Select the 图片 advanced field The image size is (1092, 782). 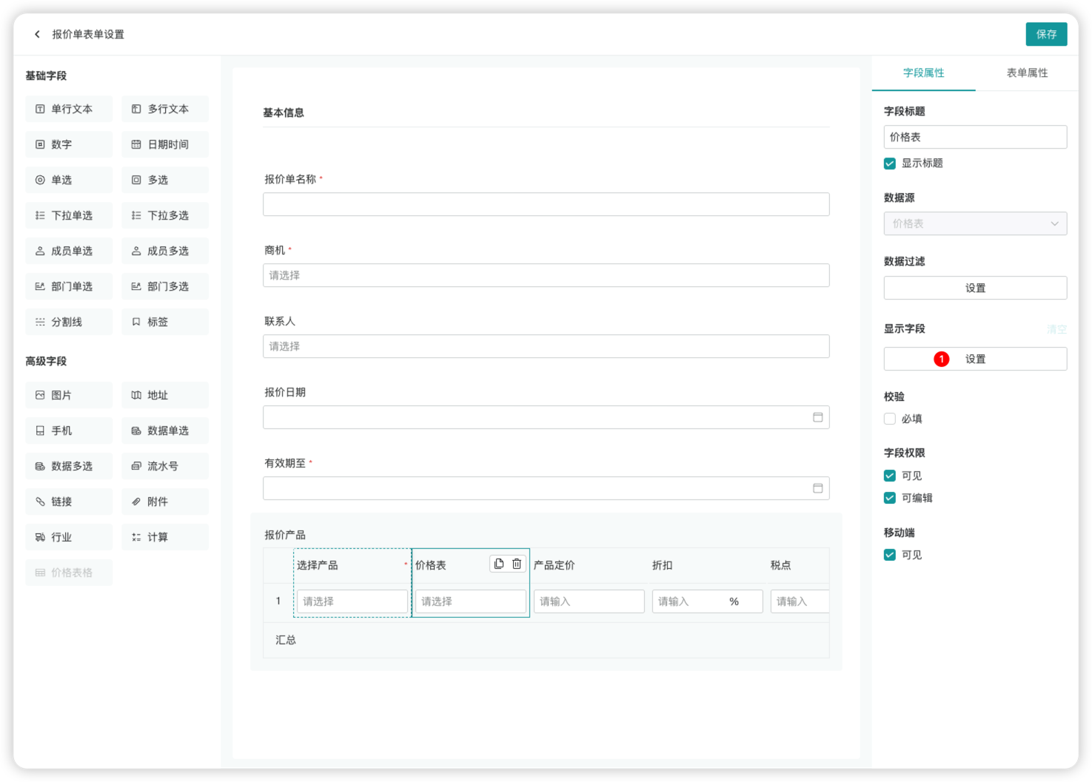click(69, 395)
